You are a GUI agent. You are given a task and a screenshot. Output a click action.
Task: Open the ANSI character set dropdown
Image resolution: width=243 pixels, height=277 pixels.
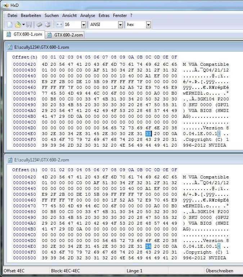(x=120, y=25)
